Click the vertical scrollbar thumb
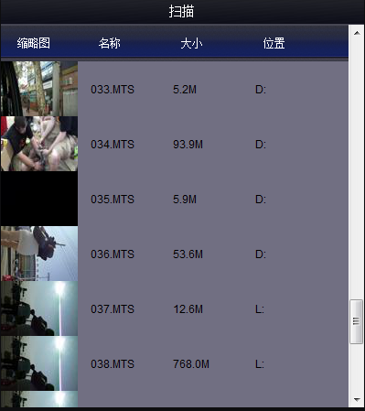 pos(356,321)
